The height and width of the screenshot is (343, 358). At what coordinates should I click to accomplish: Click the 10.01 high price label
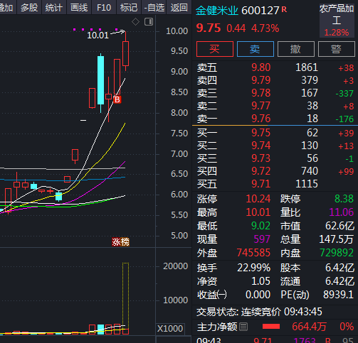tap(98, 36)
